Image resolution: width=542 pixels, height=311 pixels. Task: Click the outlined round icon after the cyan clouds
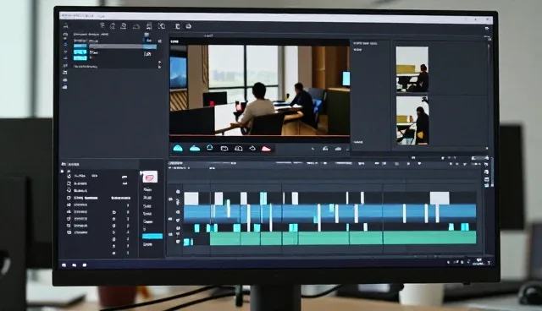pyautogui.click(x=210, y=148)
